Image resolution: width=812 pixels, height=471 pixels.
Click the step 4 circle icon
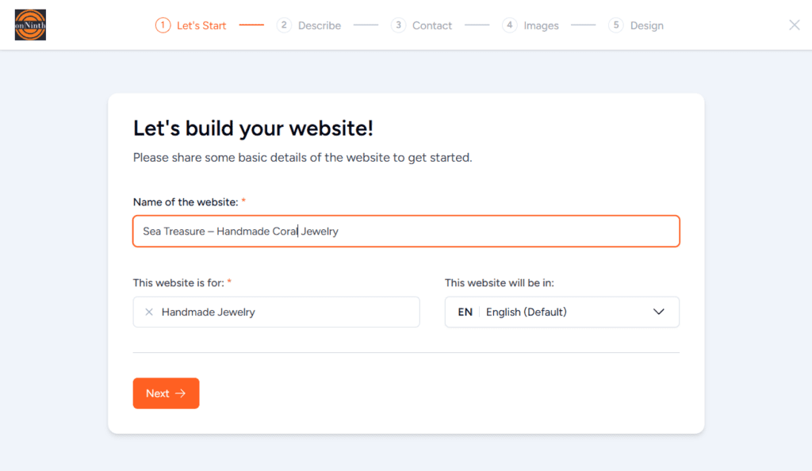pyautogui.click(x=510, y=25)
